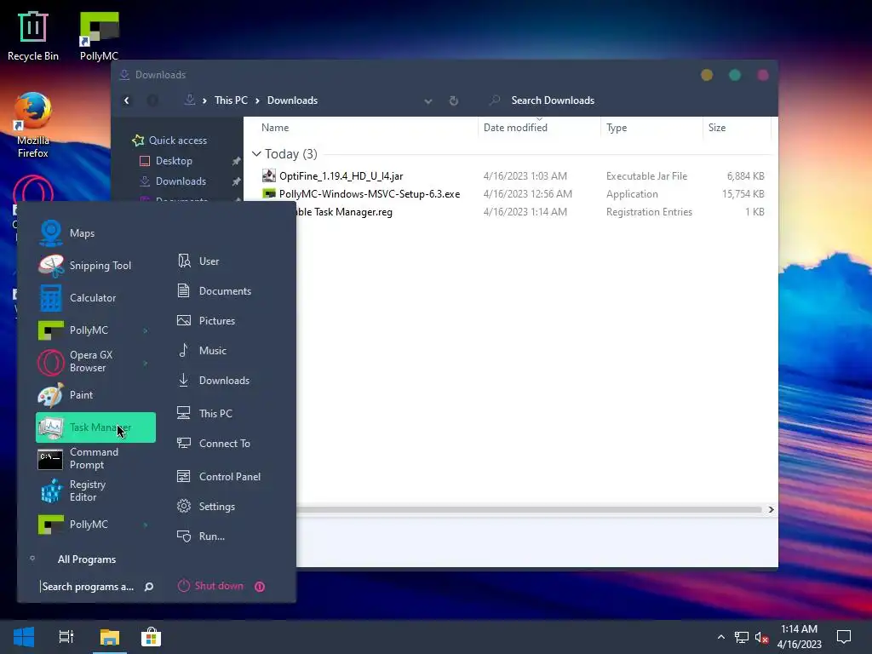Open the taskbar clock and date
This screenshot has height=654, width=872.
799,637
